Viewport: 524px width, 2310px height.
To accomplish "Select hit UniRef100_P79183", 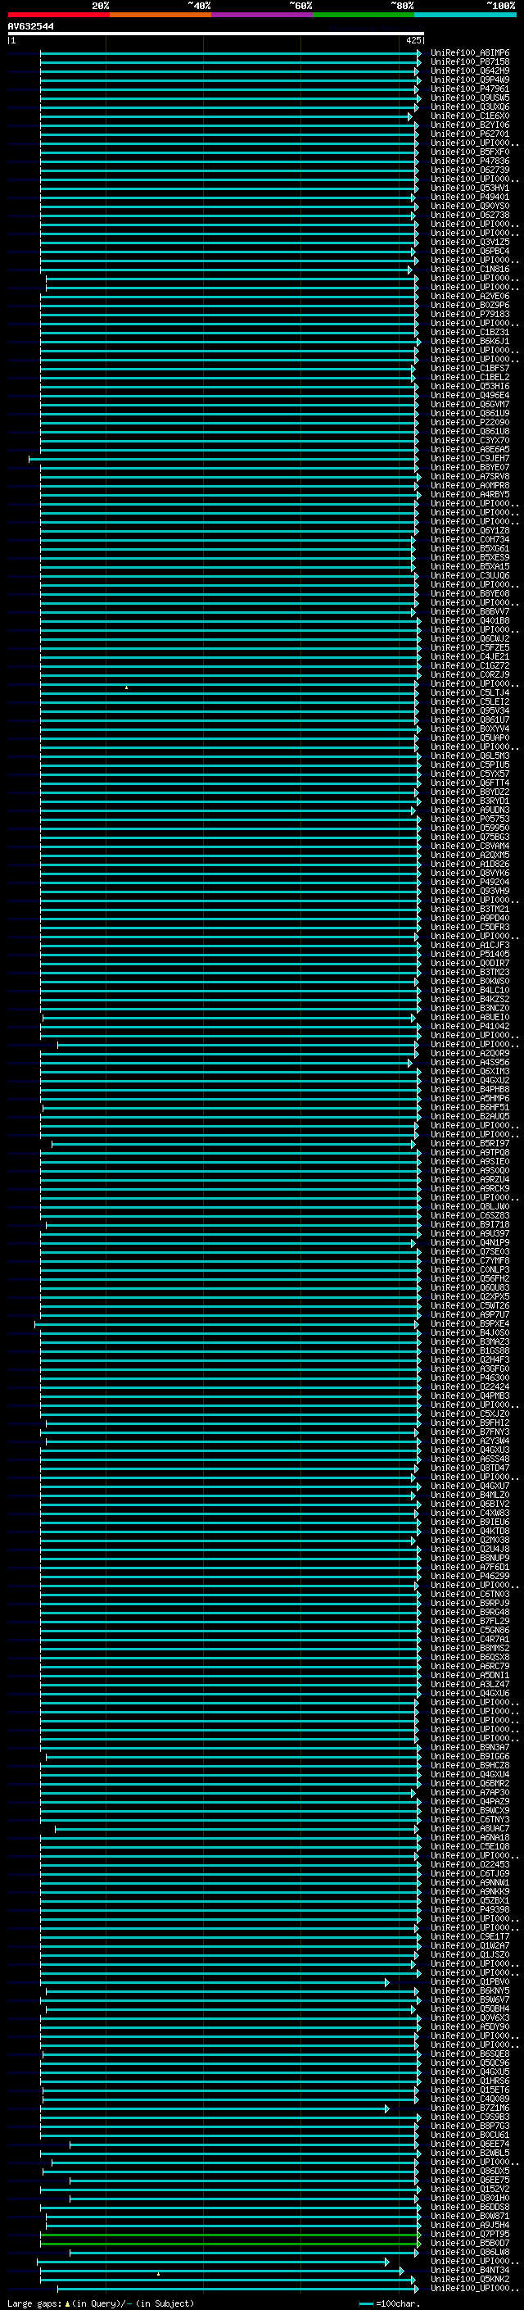I will pos(469,314).
